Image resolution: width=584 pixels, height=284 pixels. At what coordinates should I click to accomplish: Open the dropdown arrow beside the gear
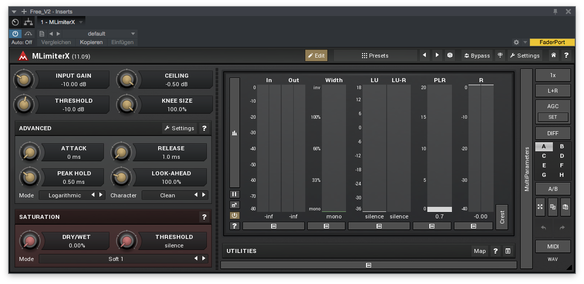(x=525, y=43)
